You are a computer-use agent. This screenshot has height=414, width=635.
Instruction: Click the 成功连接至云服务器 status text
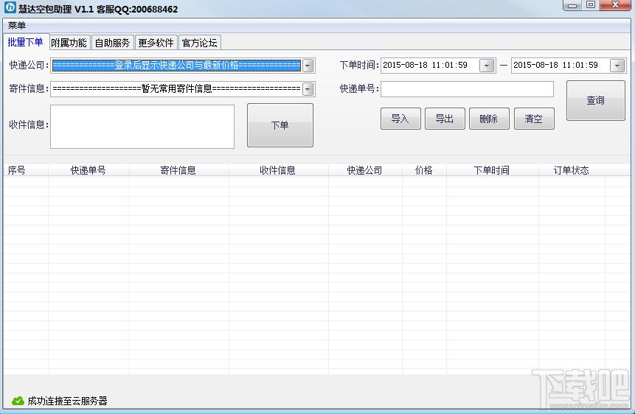coord(68,401)
